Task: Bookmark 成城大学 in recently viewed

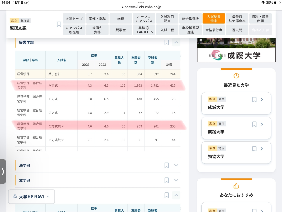Action: pos(254,100)
